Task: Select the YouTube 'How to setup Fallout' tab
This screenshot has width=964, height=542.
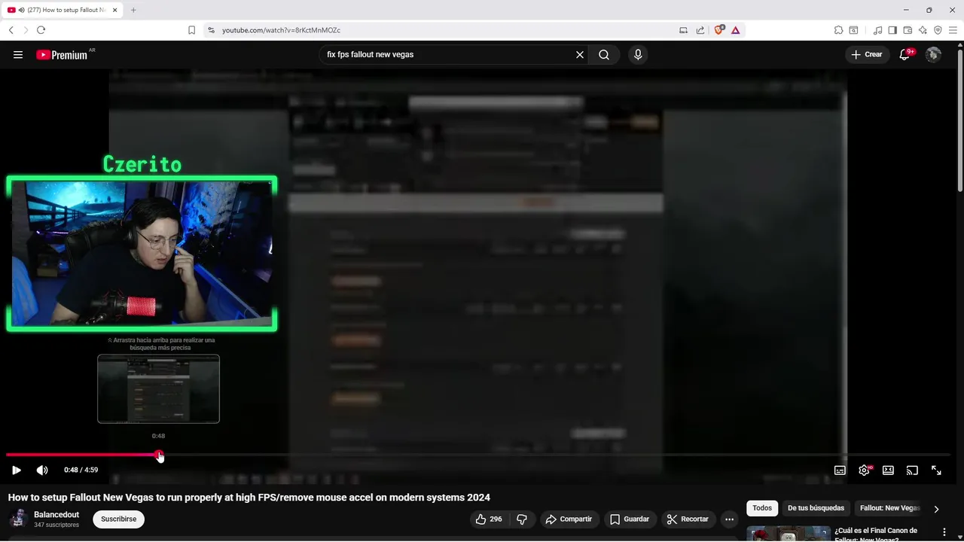Action: [63, 10]
